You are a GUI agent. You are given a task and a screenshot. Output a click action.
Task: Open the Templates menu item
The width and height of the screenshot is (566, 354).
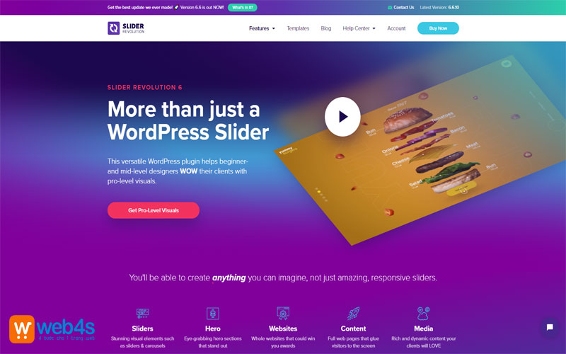point(298,28)
